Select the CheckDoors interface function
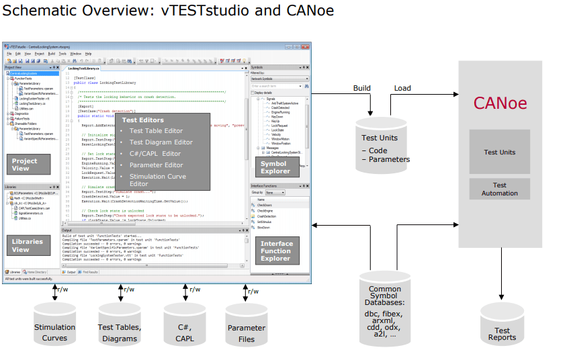This screenshot has height=356, width=565. click(265, 206)
